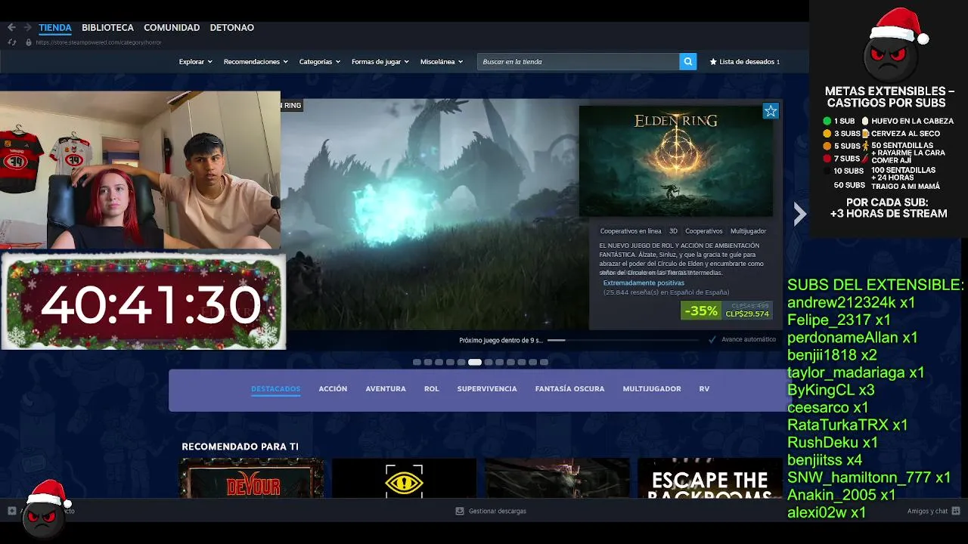Click the Próximo juego countdown progress bar
This screenshot has height=544, width=968.
pos(624,340)
